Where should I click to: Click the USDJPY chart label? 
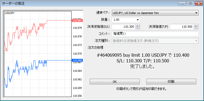(10, 13)
